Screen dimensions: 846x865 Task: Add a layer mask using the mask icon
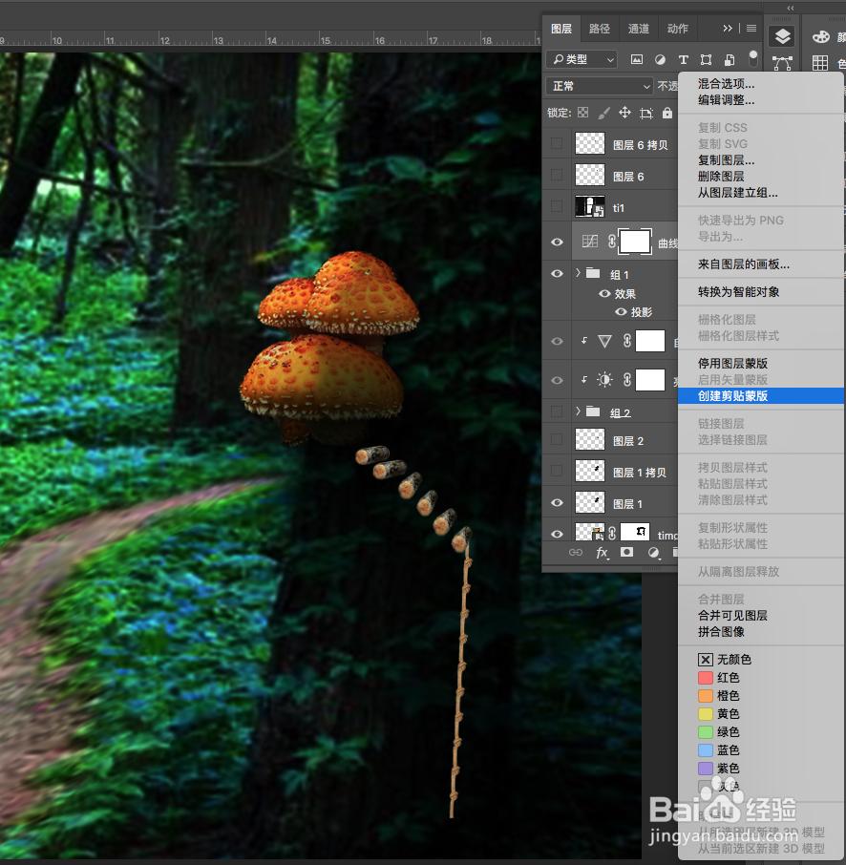tap(624, 553)
